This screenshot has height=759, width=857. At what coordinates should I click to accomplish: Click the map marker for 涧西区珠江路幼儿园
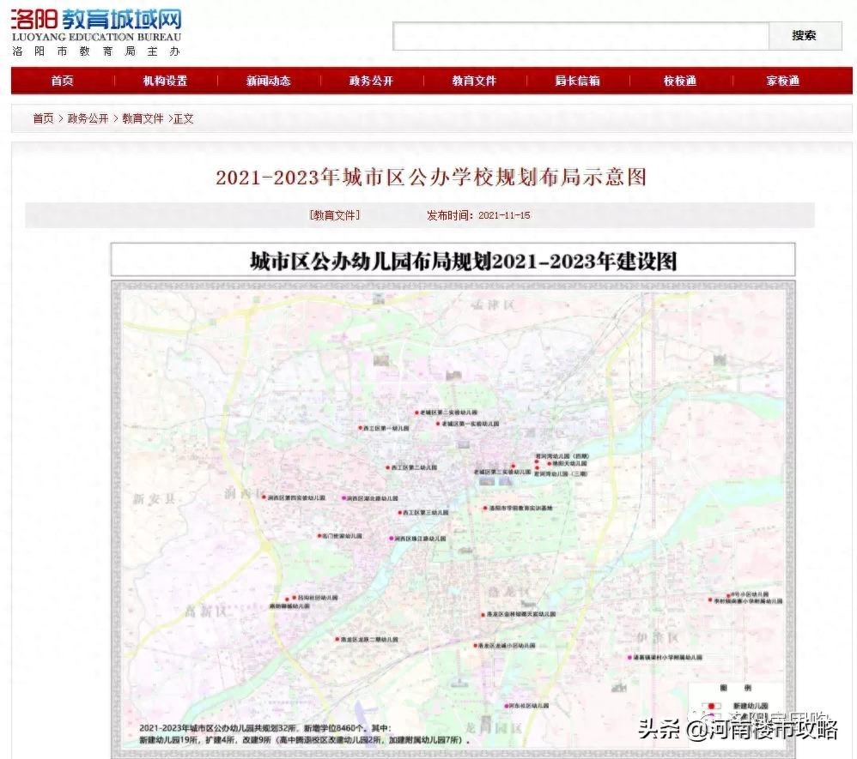pos(392,539)
